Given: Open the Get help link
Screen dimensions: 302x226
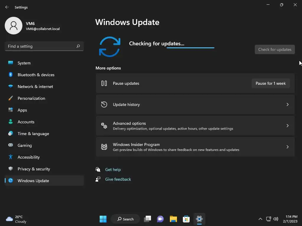Looking at the screenshot, I should pyautogui.click(x=113, y=169).
